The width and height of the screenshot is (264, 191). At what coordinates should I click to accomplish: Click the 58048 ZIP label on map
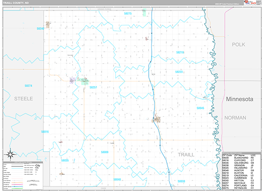[117, 180]
